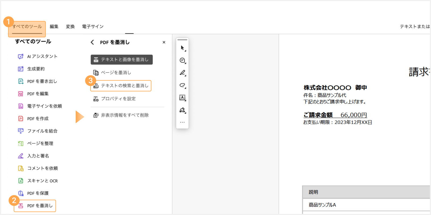
Task: Open the more tools ellipsis
Action: click(x=182, y=122)
